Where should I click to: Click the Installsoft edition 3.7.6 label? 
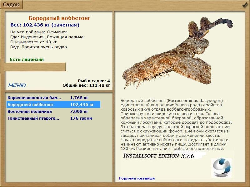pyautogui.click(x=159, y=156)
